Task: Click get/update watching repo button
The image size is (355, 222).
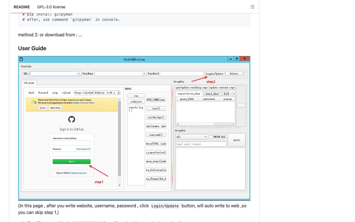Action: pyautogui.click(x=192, y=87)
